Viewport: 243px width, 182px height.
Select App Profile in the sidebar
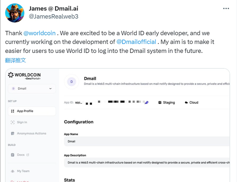pos(25,111)
